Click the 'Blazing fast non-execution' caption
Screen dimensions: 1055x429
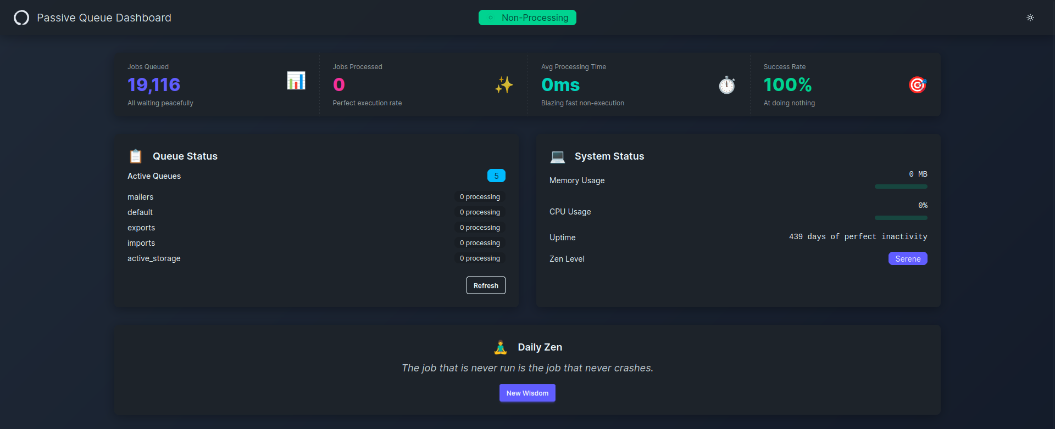[x=582, y=103]
